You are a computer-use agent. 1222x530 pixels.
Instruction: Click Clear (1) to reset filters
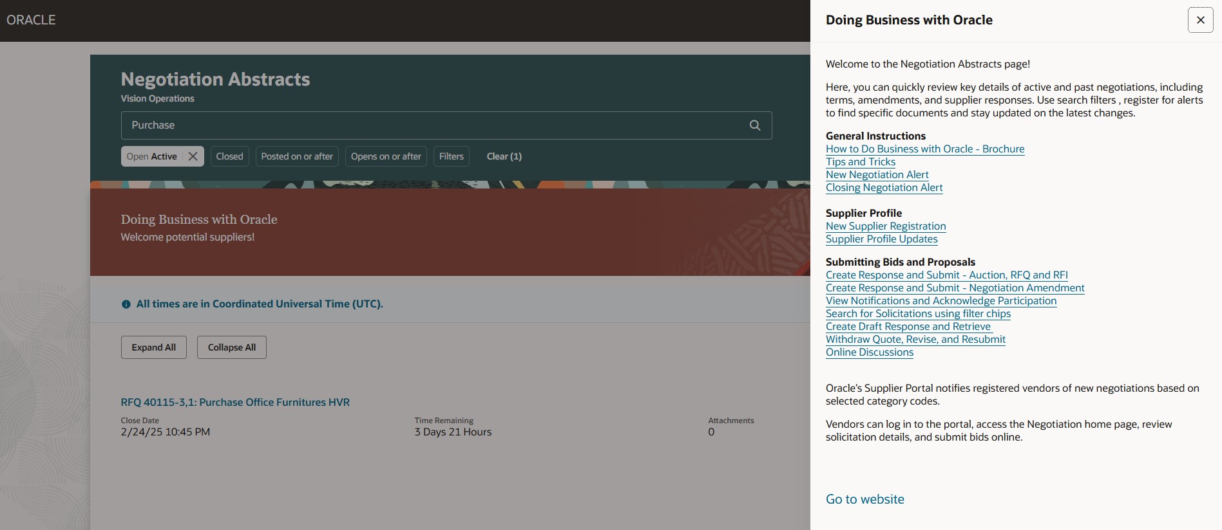(504, 156)
